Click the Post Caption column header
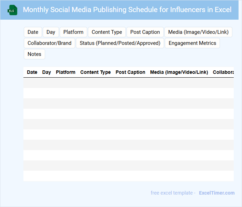Screen dimensions: 242x207 [x=130, y=72]
